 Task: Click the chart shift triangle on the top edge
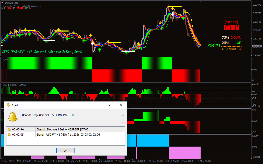pyautogui.click(x=201, y=1)
